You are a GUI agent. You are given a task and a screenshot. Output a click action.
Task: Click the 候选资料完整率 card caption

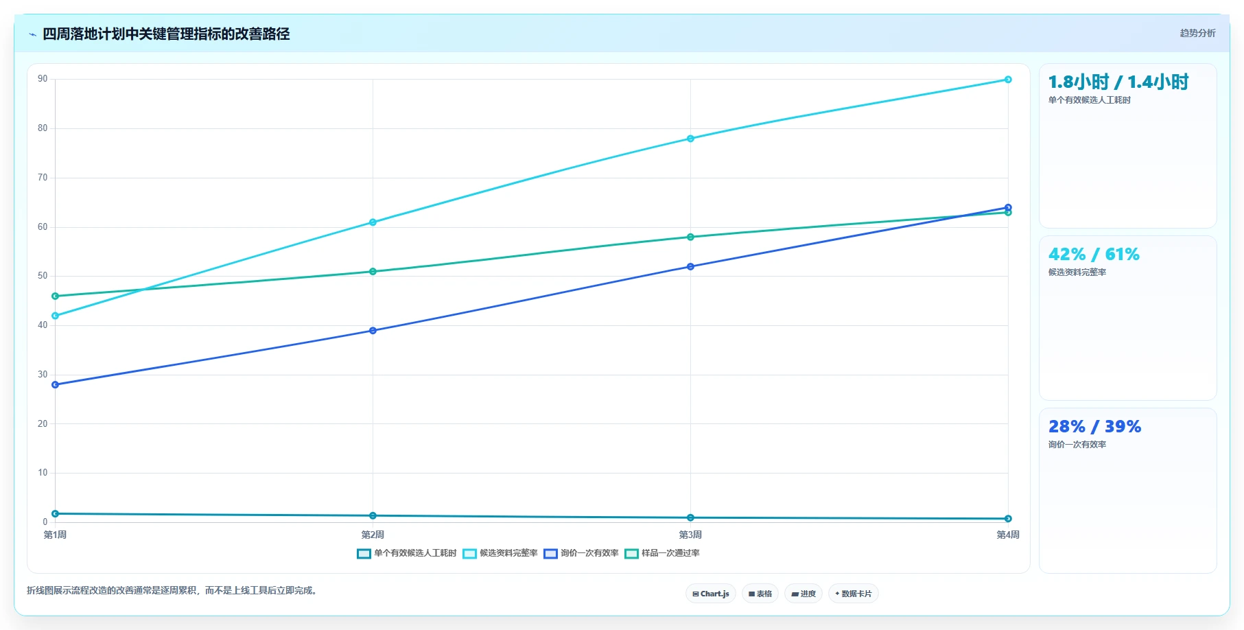[1077, 272]
